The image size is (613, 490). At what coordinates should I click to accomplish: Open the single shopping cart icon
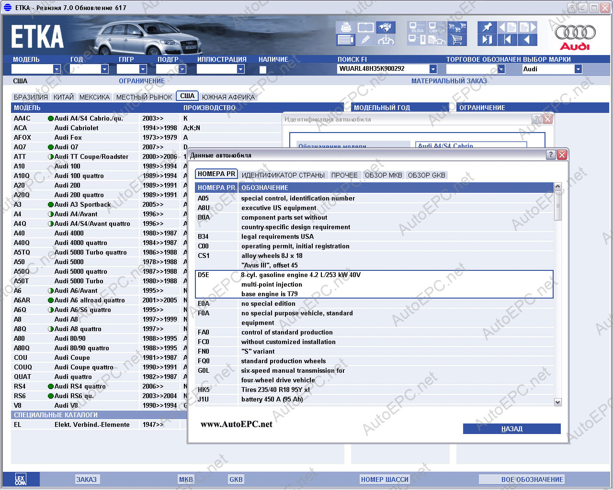tap(457, 40)
